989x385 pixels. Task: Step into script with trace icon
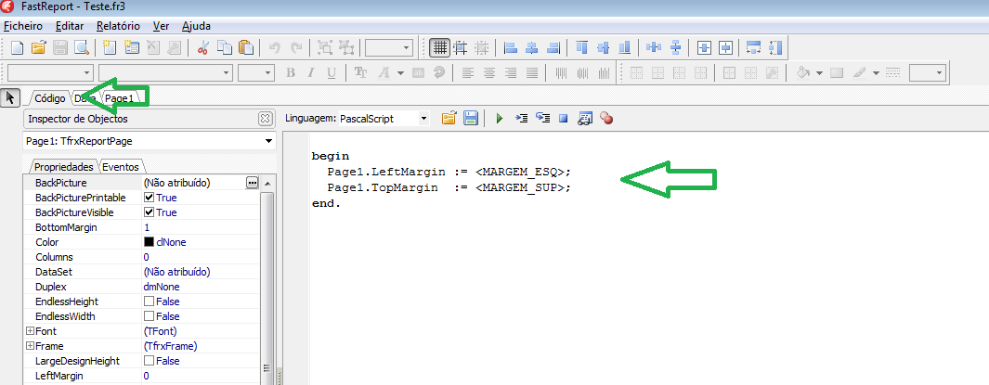pyautogui.click(x=521, y=118)
